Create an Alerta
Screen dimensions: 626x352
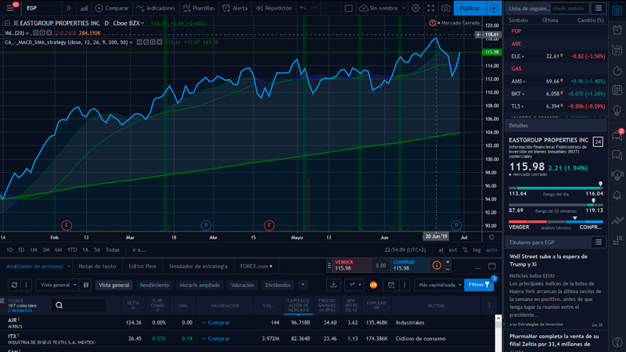[236, 8]
